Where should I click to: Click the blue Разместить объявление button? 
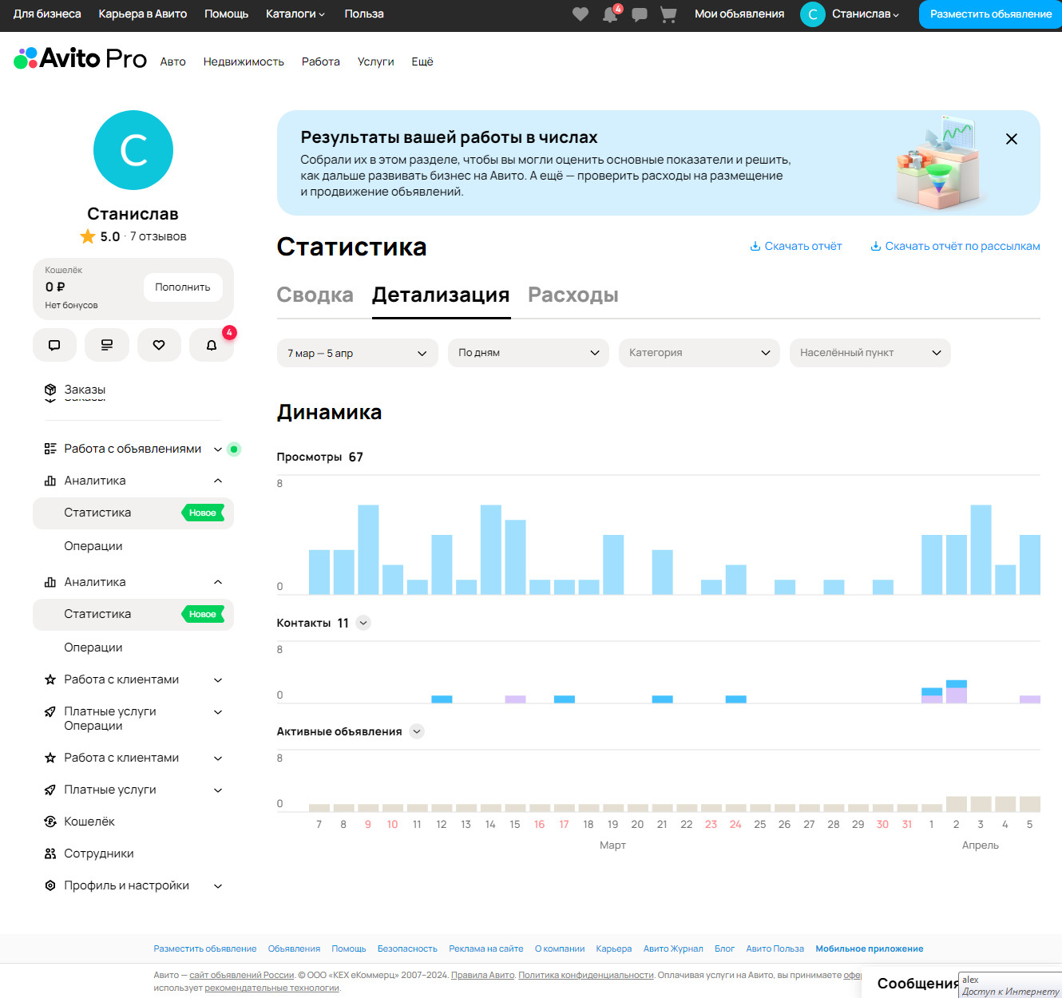[x=991, y=14]
